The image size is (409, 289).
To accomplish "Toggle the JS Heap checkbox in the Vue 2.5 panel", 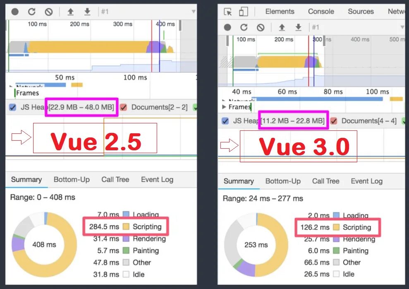I will coord(12,107).
